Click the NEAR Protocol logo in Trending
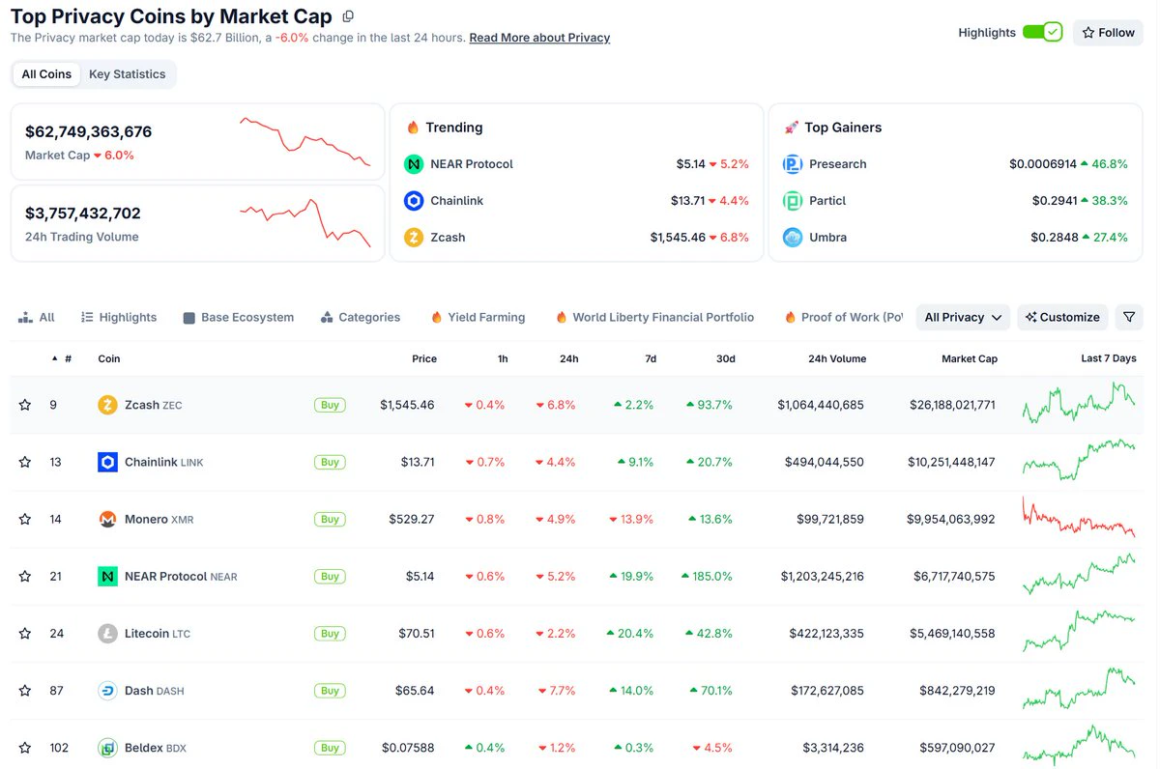The height and width of the screenshot is (769, 1160). (x=414, y=164)
